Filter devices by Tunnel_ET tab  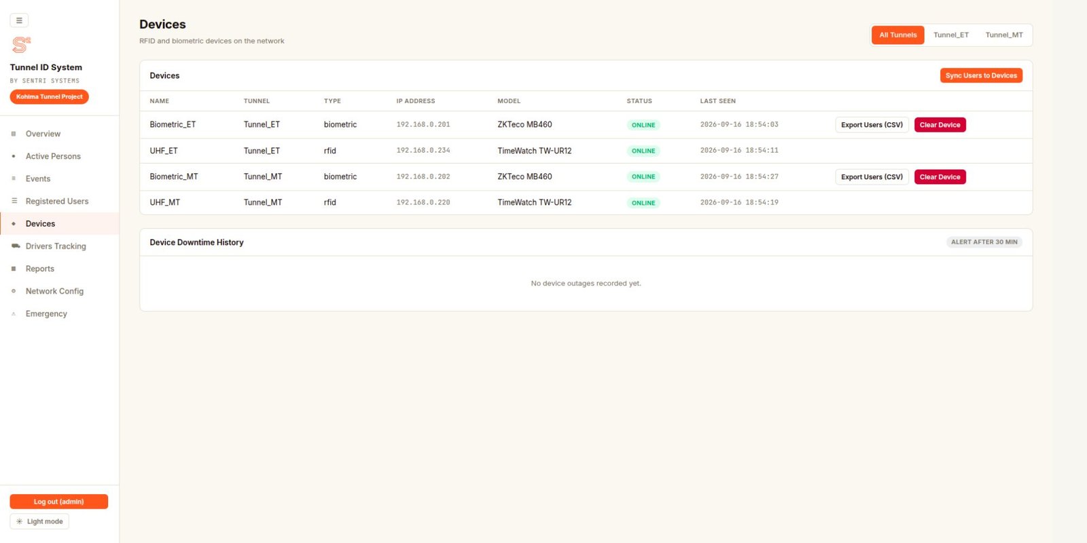(950, 35)
